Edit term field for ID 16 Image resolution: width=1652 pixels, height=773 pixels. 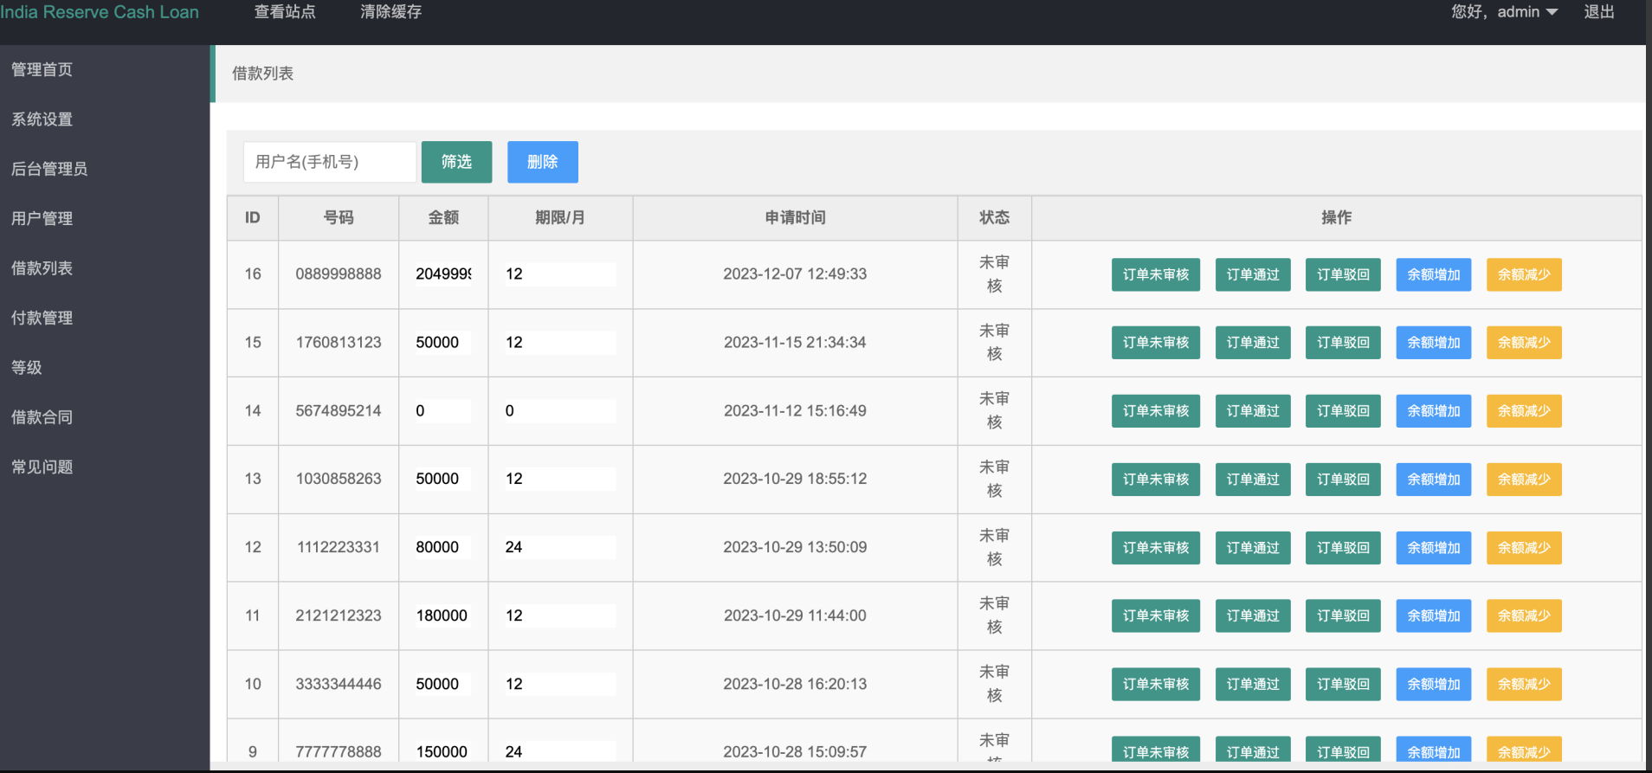[560, 274]
